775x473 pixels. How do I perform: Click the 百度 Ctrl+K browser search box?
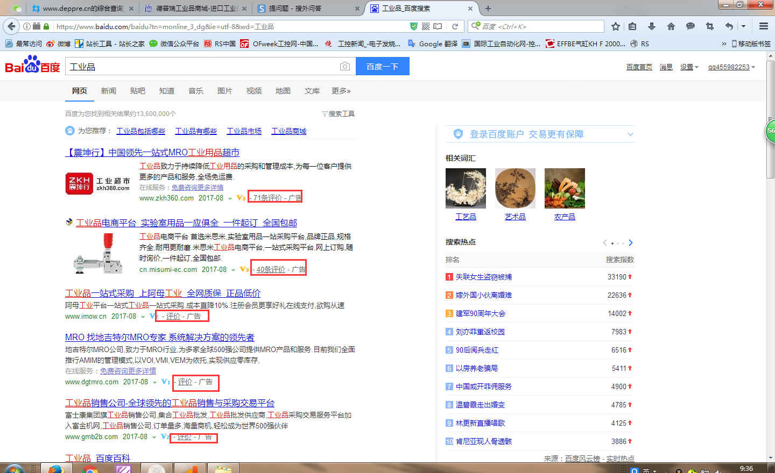[x=537, y=26]
